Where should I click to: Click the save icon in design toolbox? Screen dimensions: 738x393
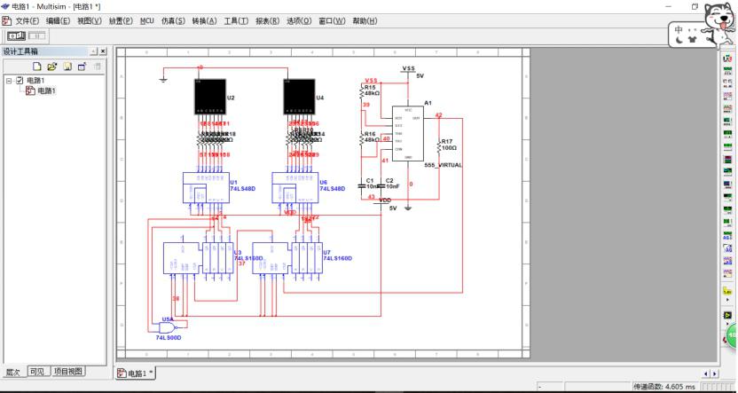[67, 67]
